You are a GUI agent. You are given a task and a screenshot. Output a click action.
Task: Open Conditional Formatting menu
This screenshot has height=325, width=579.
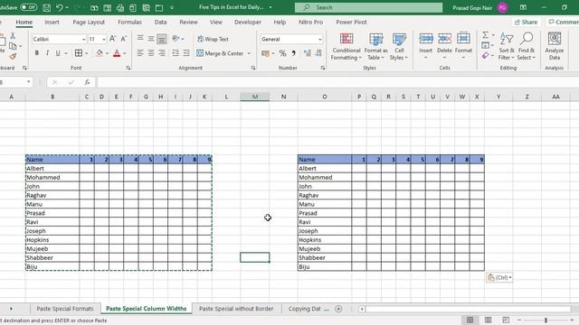click(x=346, y=46)
